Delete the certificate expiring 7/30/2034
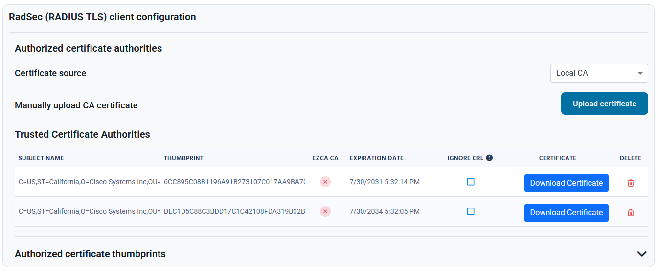Image resolution: width=658 pixels, height=271 pixels. coord(631,212)
